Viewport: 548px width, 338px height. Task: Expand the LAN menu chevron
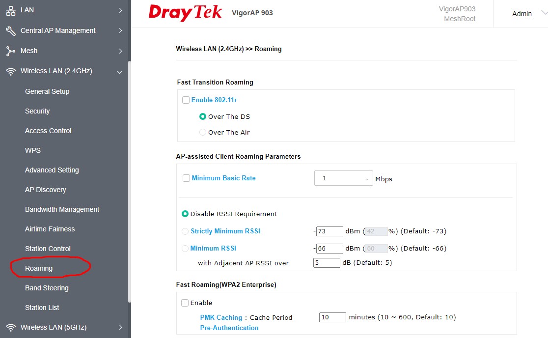pos(120,10)
